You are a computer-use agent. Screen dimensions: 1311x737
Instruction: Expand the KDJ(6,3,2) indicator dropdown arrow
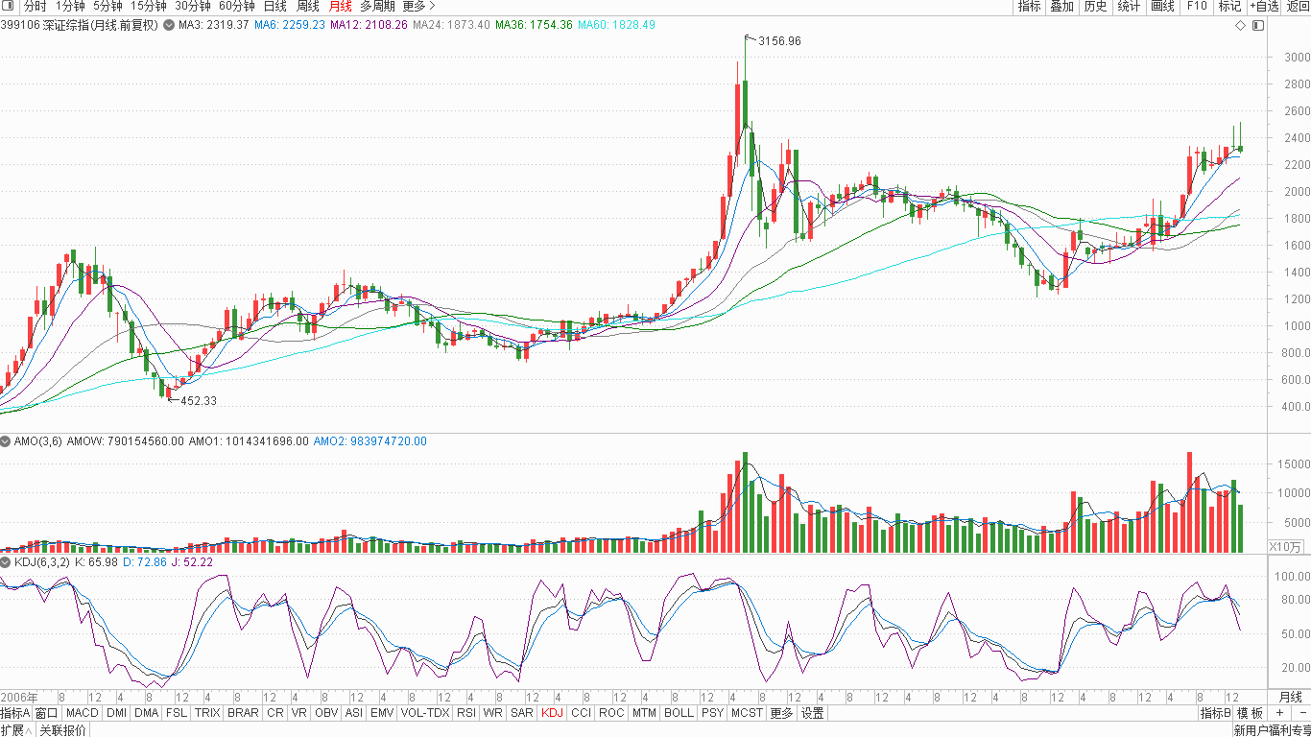tap(6, 561)
